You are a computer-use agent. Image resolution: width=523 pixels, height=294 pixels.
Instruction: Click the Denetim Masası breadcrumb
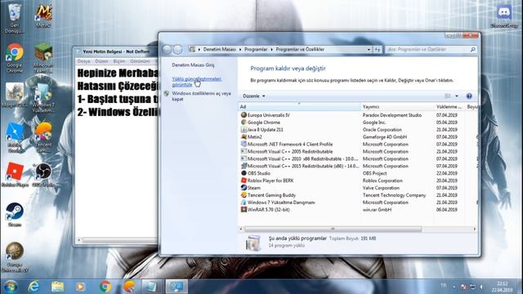click(220, 49)
